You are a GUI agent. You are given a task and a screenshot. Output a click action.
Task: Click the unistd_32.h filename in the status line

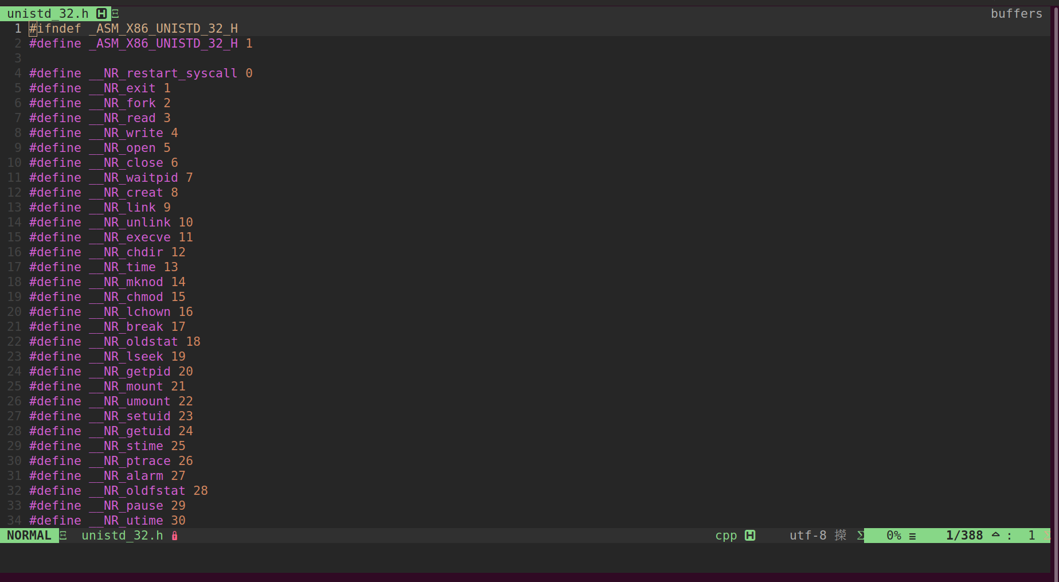tap(122, 536)
